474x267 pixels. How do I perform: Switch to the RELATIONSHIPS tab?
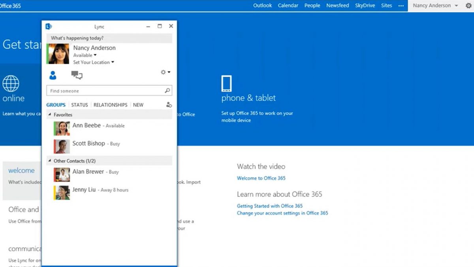point(110,105)
